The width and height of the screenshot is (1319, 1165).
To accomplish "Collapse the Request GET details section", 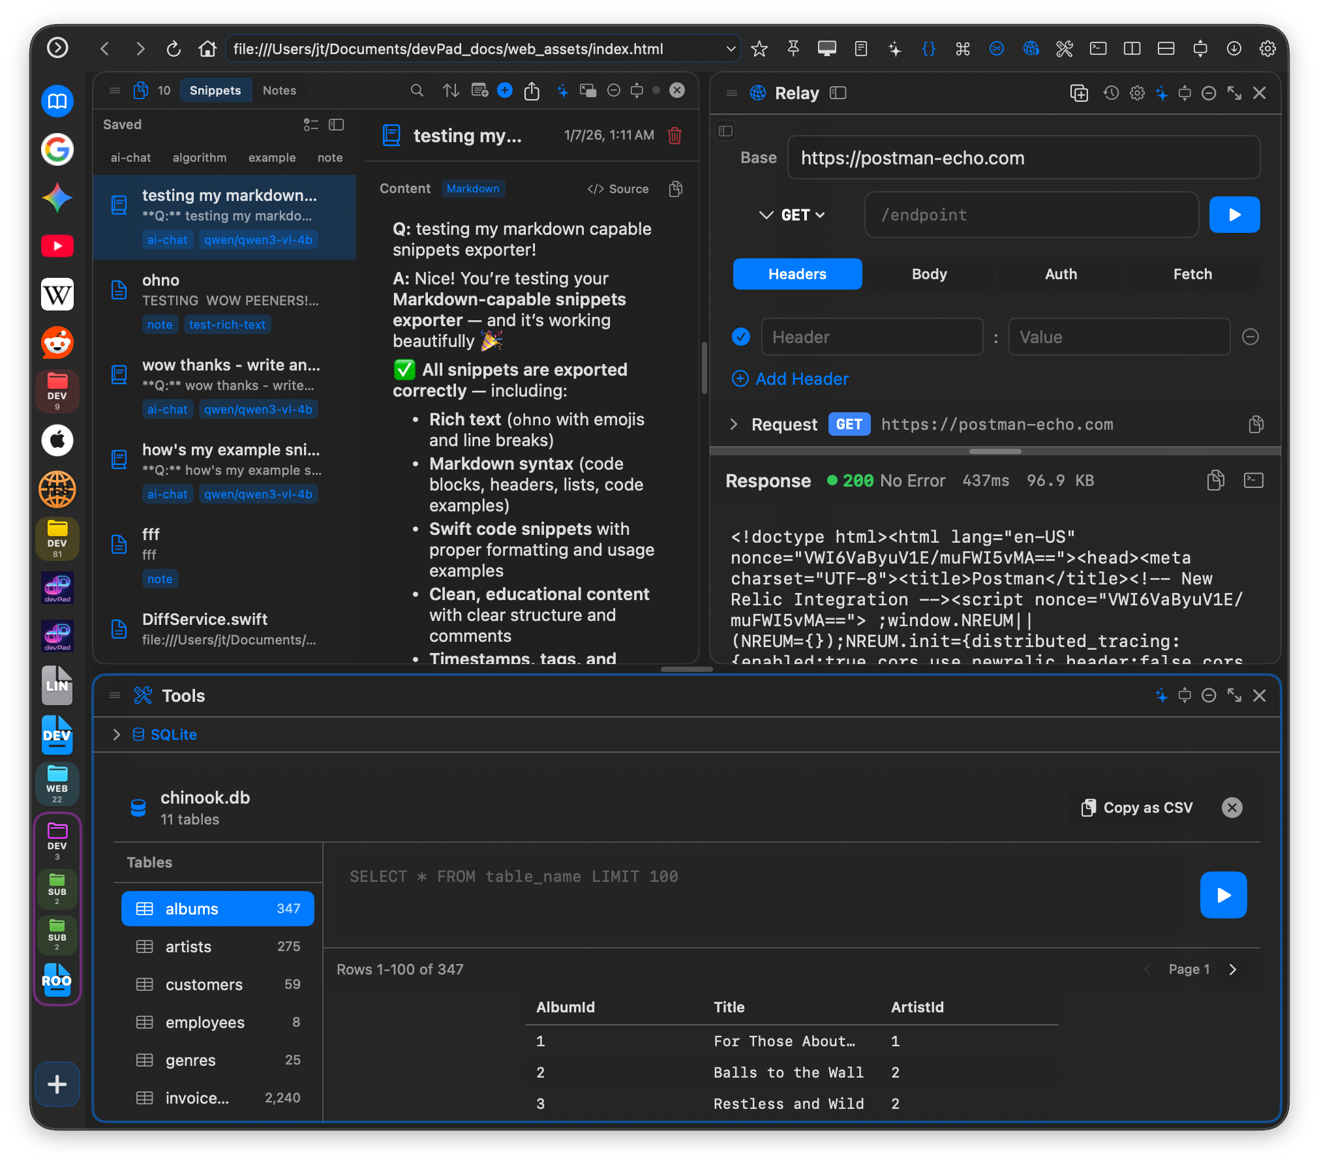I will [x=734, y=424].
